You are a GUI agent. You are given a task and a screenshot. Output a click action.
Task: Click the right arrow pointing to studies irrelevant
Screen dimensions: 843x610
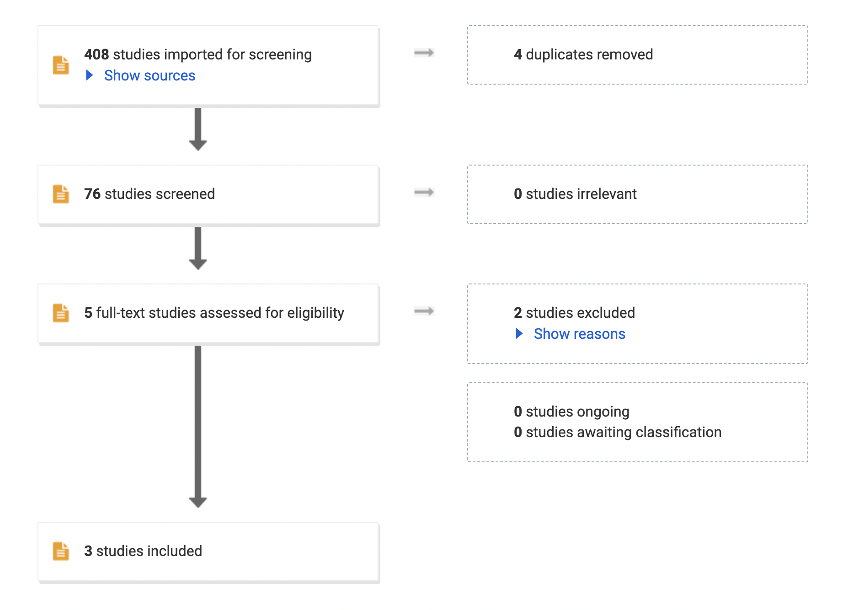coord(424,192)
